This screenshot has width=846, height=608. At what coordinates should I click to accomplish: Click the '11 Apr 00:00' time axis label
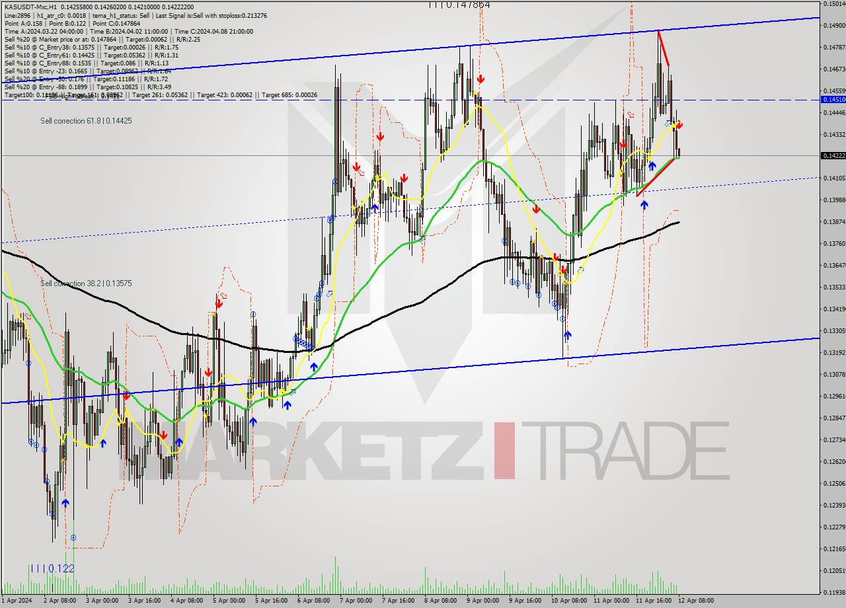pos(611,601)
